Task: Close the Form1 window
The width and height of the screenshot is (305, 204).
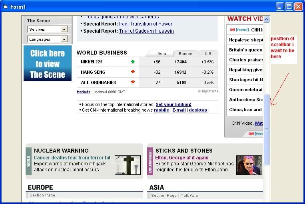Action: tap(298, 7)
